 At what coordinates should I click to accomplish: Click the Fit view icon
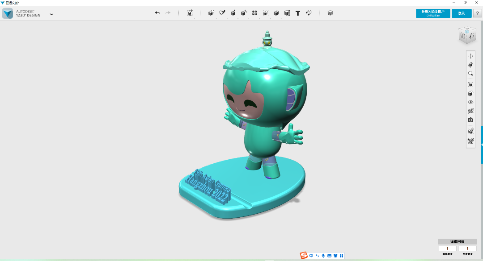[x=470, y=84]
